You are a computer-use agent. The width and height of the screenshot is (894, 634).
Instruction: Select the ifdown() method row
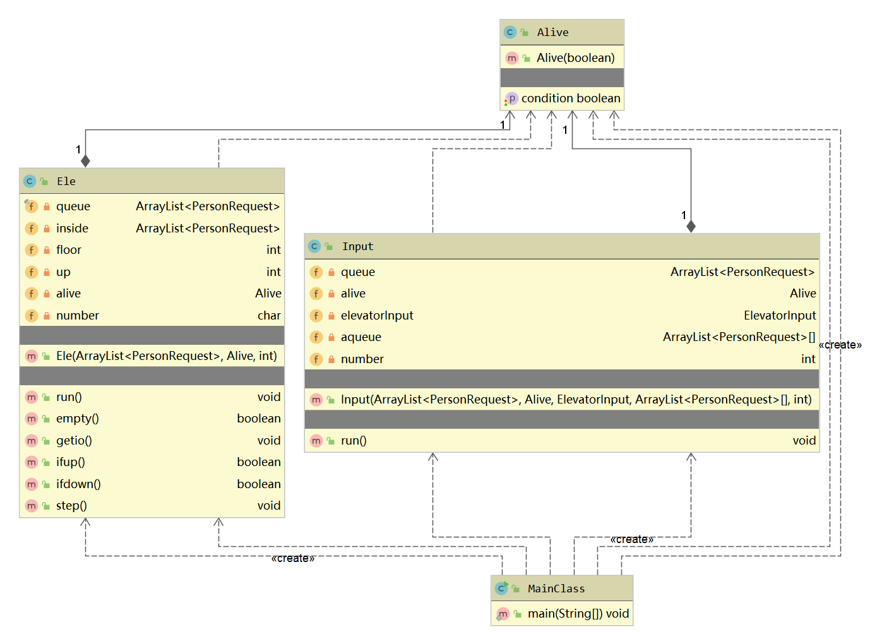pos(152,484)
